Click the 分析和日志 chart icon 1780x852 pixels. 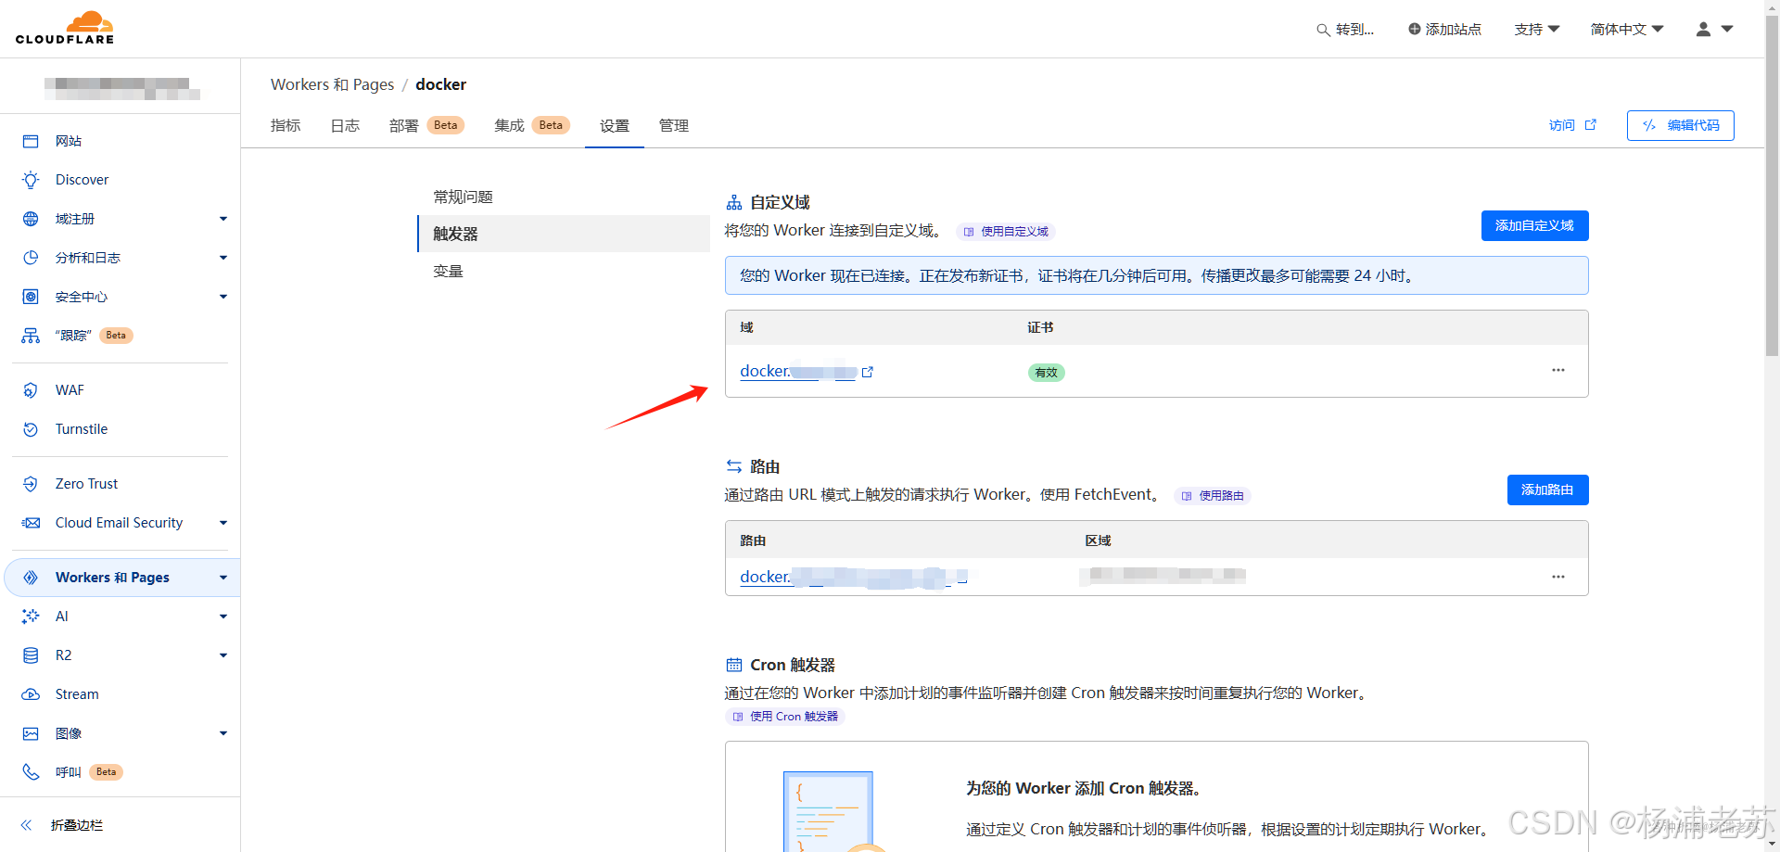[x=31, y=258]
